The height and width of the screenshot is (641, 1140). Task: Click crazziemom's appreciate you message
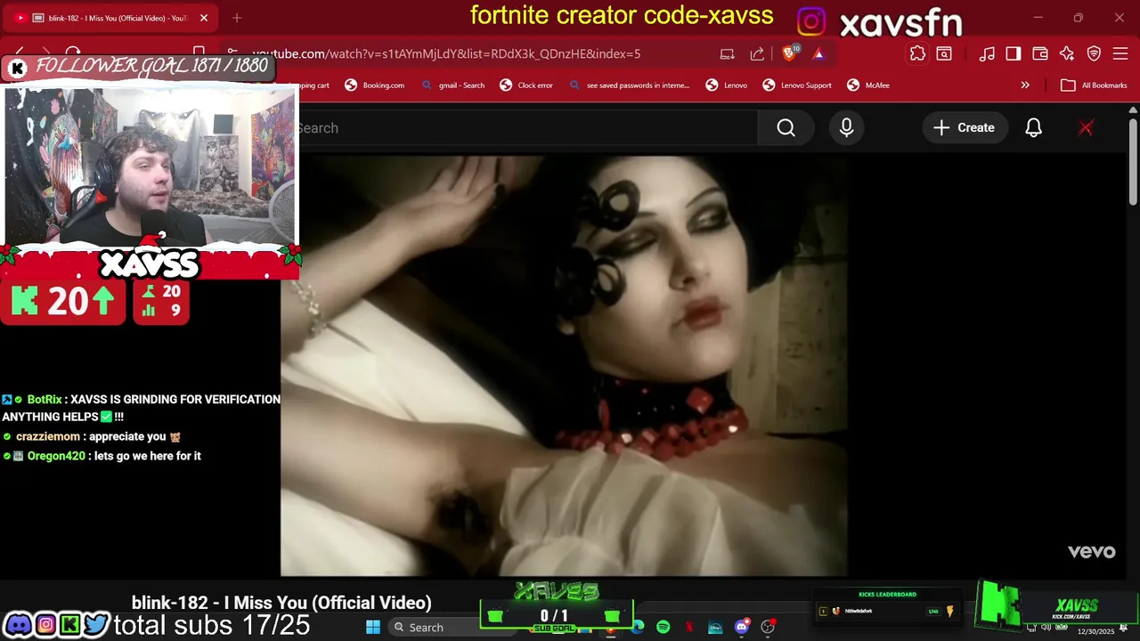pyautogui.click(x=91, y=436)
